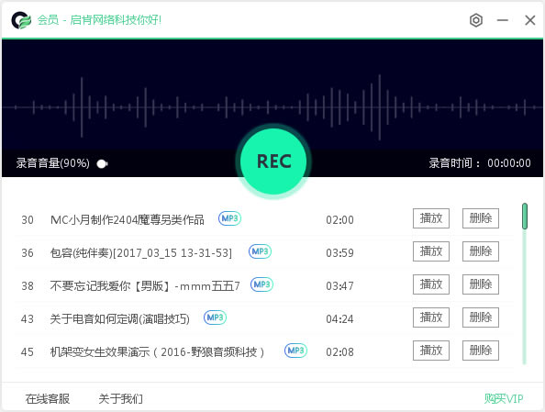Screen dimensions: 545x412
Task: Select the row titled 关于电音如何定调(演唱技巧)
Action: pos(264,318)
